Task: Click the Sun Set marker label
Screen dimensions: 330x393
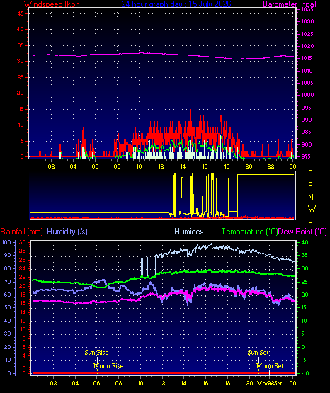Action: (258, 353)
